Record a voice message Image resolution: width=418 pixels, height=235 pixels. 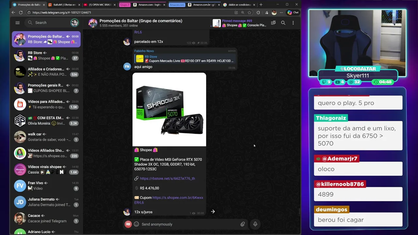click(255, 224)
